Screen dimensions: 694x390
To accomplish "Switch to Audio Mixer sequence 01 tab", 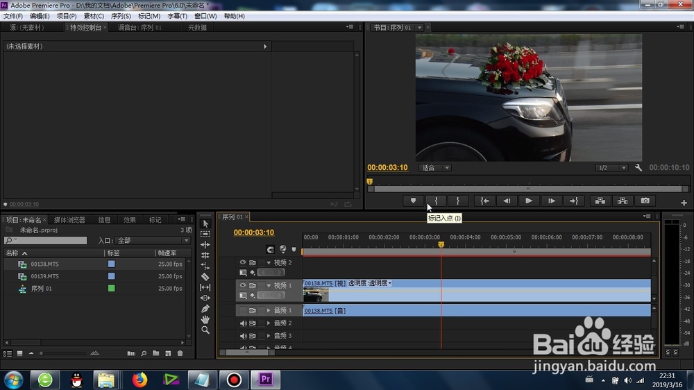I will coord(139,28).
